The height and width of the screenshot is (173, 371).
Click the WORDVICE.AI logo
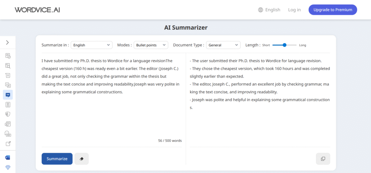click(x=37, y=10)
